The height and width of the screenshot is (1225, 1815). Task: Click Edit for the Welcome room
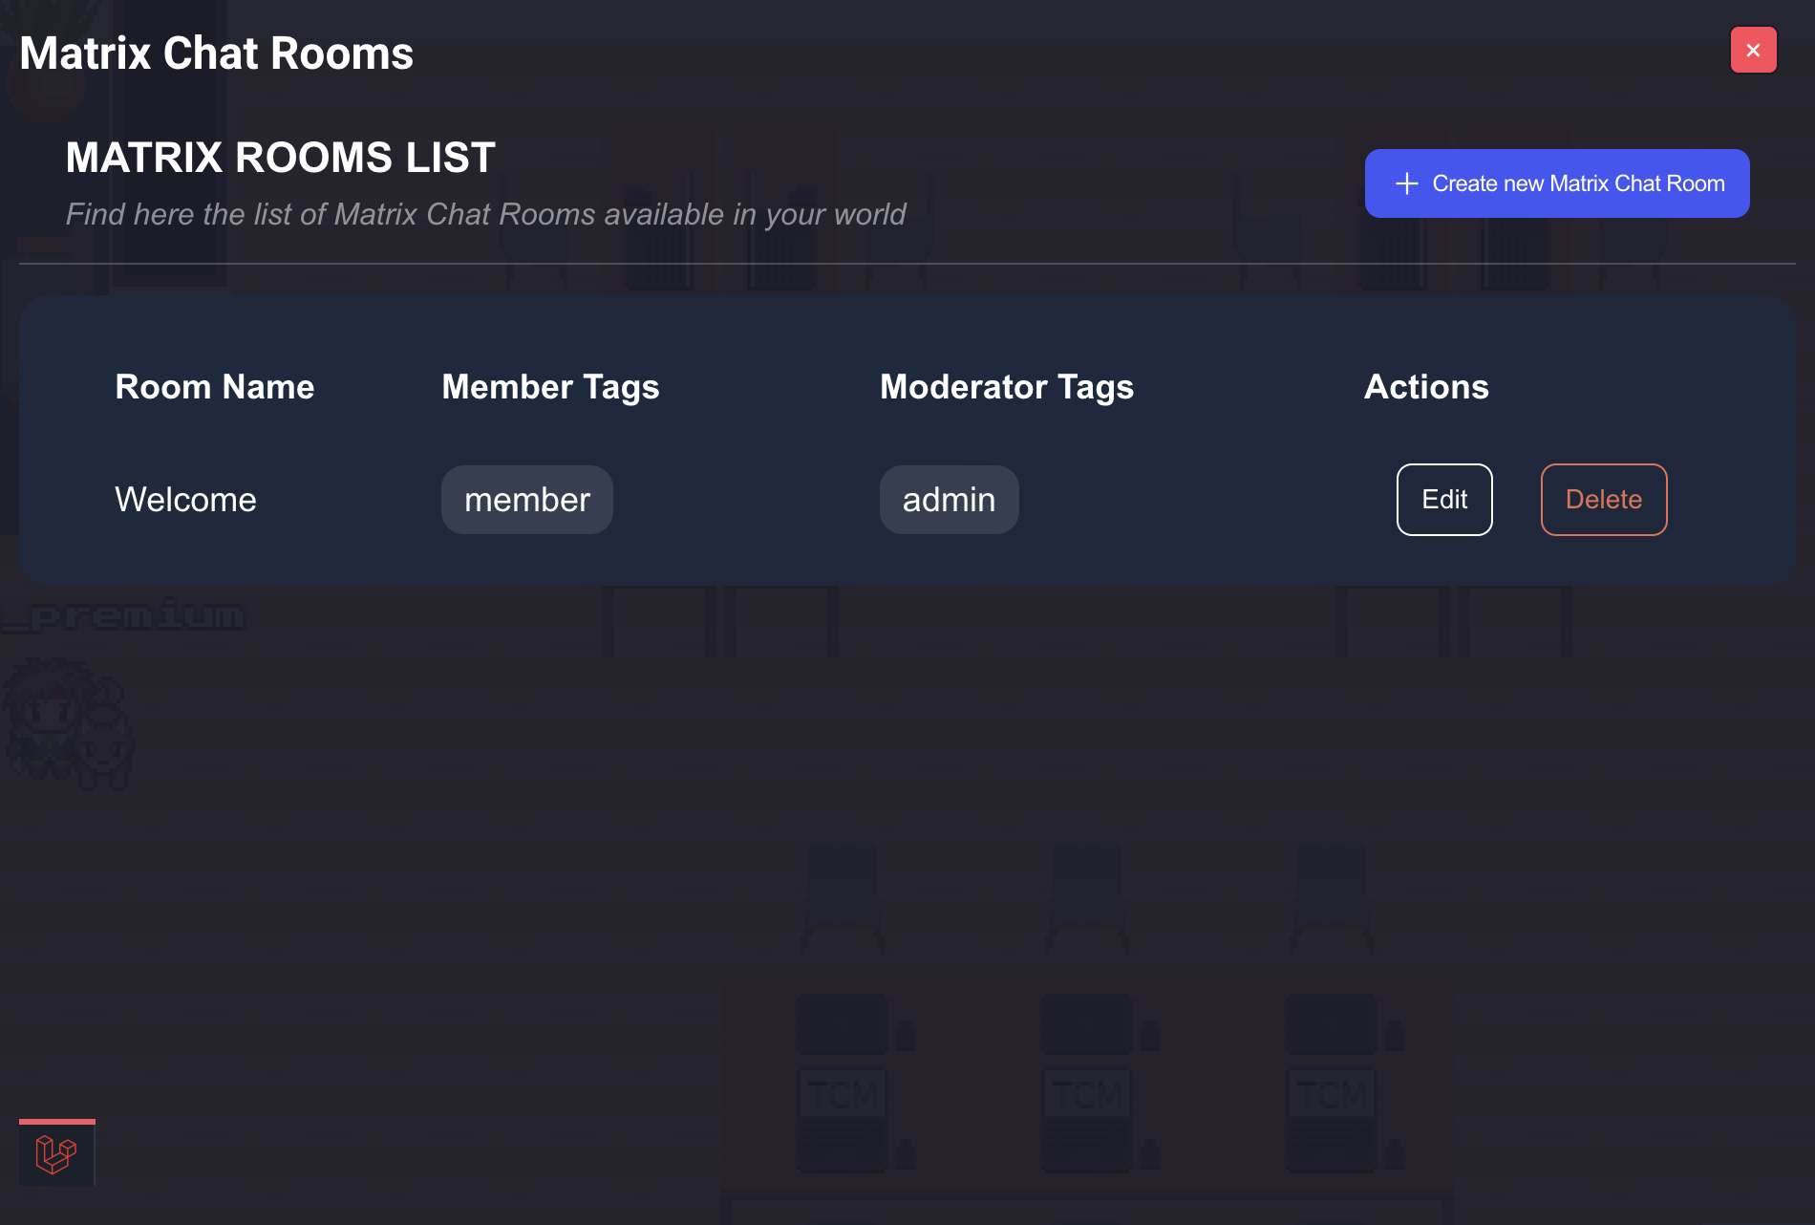click(1444, 499)
